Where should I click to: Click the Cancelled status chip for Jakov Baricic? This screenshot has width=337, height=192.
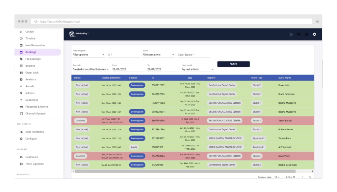click(x=81, y=120)
